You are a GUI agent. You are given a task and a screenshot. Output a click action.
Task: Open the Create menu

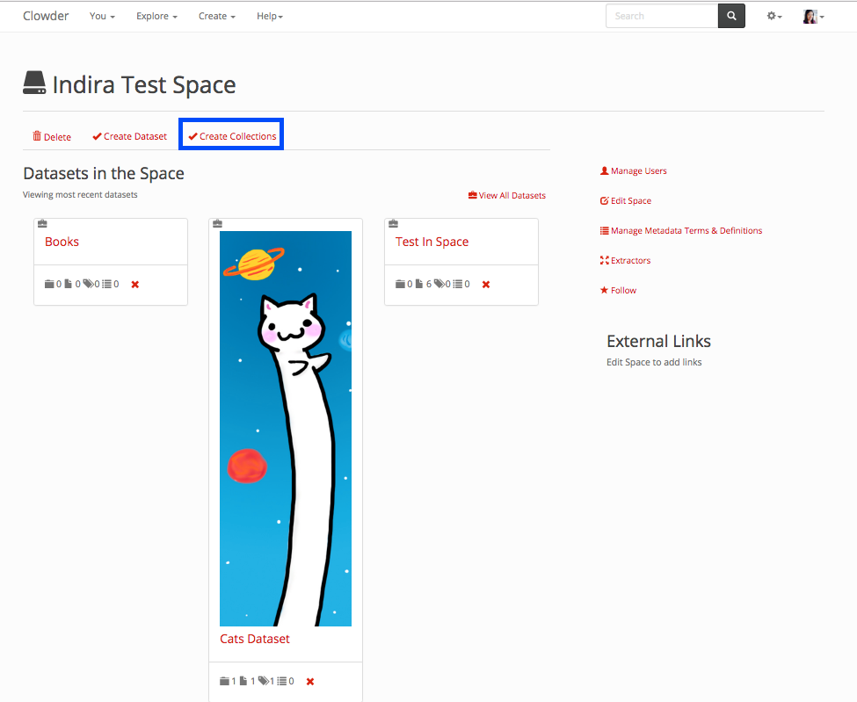click(x=216, y=16)
